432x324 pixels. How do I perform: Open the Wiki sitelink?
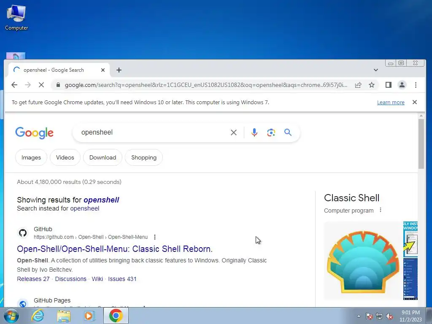[x=97, y=279]
